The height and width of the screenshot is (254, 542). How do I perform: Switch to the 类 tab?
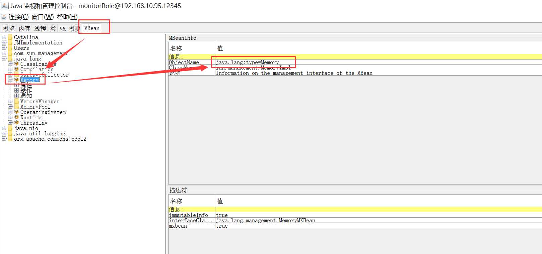pos(53,28)
